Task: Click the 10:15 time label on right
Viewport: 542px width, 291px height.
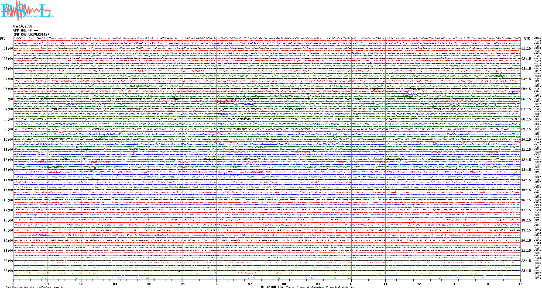Action: pos(526,140)
